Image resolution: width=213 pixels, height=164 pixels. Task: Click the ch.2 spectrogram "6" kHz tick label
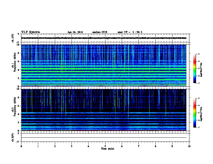point(19,106)
